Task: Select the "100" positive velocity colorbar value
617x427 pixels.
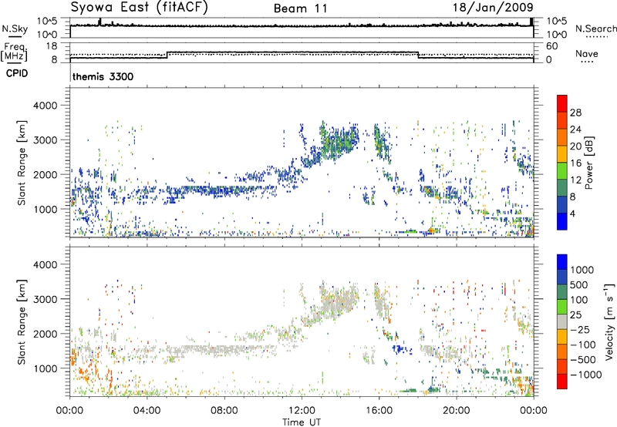Action: (579, 300)
